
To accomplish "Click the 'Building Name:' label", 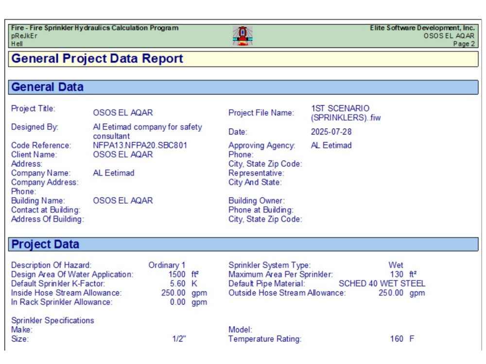I will point(38,200).
